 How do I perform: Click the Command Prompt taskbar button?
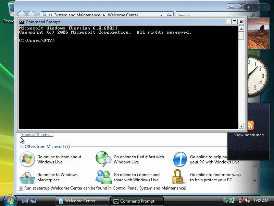[x=137, y=201]
